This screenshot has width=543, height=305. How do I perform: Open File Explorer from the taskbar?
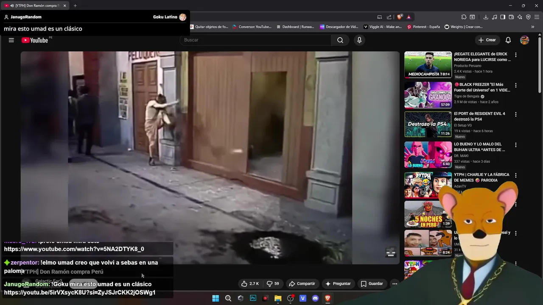click(x=278, y=298)
